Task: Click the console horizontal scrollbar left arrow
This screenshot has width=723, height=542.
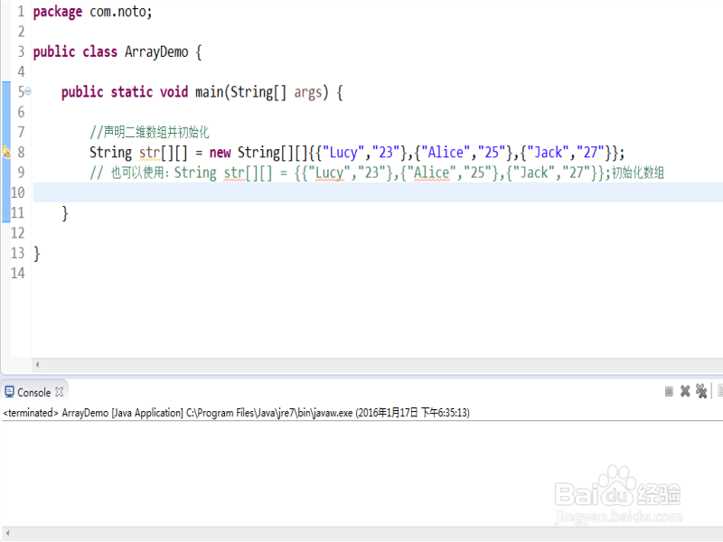Action: coord(7,533)
